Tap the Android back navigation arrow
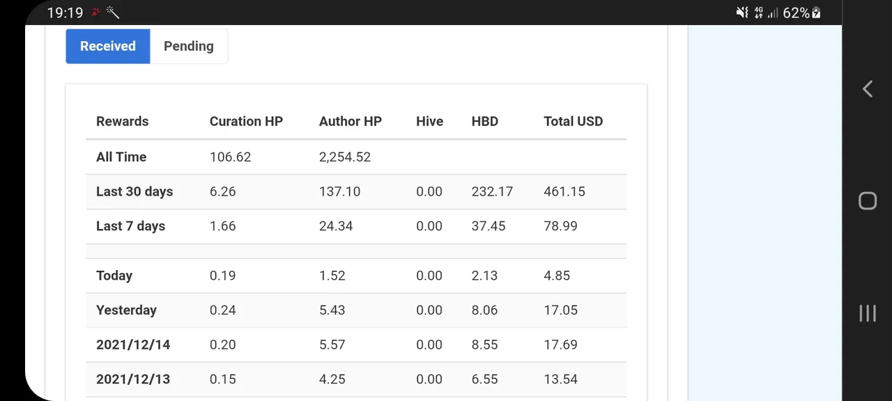The image size is (892, 401). point(868,89)
